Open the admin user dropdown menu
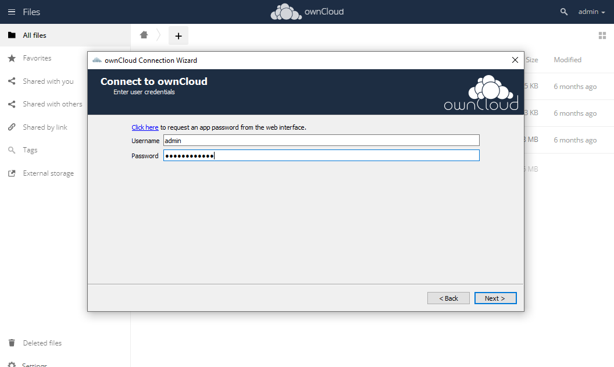 (x=591, y=12)
